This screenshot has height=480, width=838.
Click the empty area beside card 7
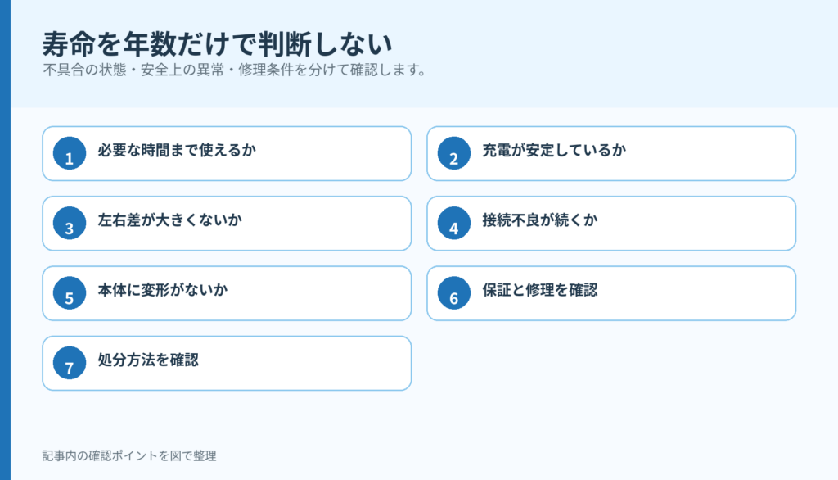tap(611, 364)
